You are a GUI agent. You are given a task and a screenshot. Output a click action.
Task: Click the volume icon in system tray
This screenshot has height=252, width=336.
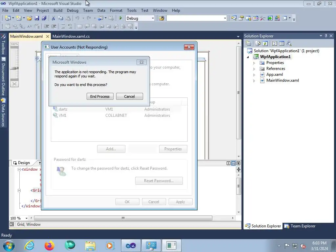click(x=303, y=246)
